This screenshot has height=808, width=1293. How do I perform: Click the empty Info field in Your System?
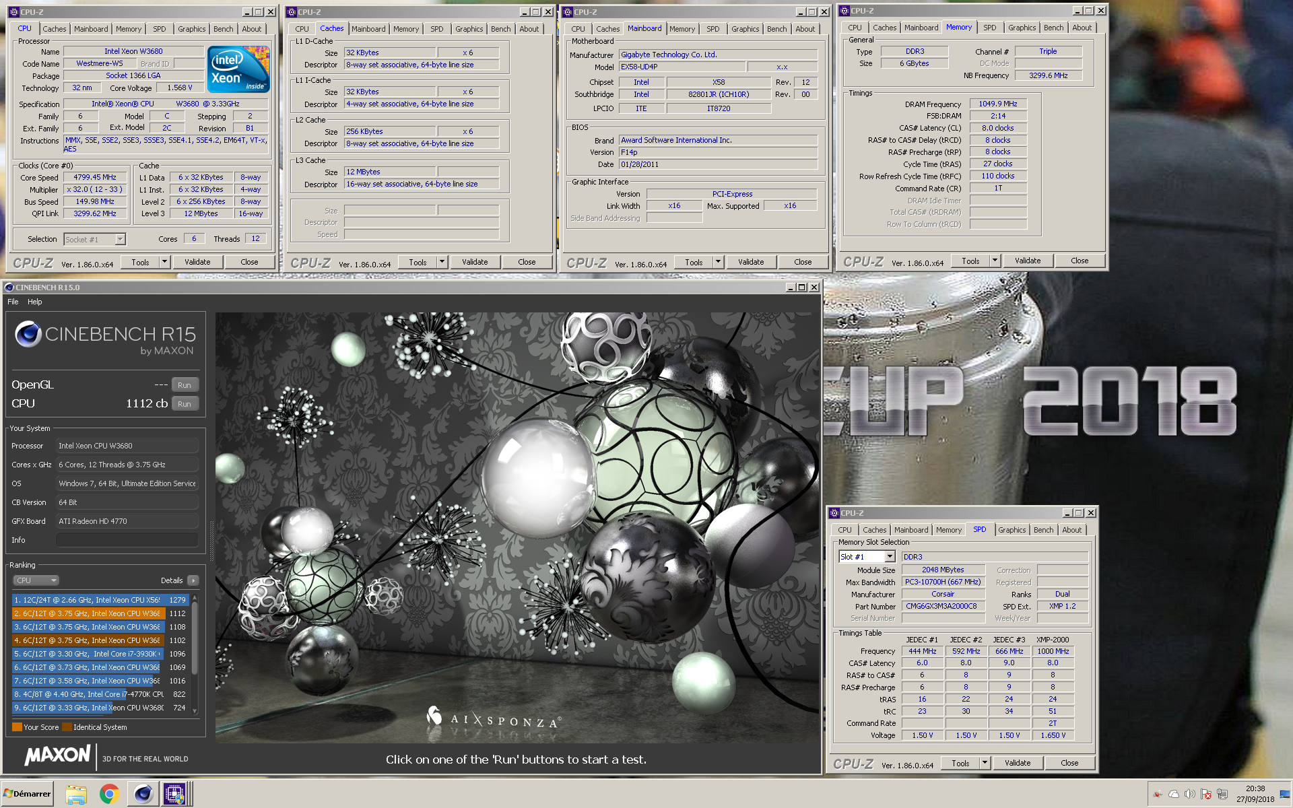pyautogui.click(x=127, y=540)
